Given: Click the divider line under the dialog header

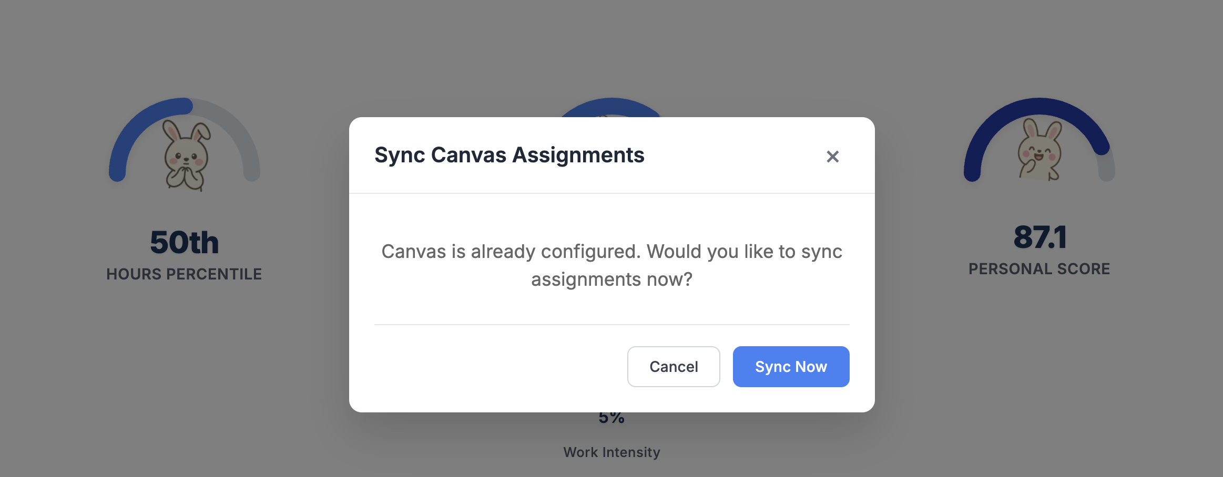Looking at the screenshot, I should coord(612,193).
